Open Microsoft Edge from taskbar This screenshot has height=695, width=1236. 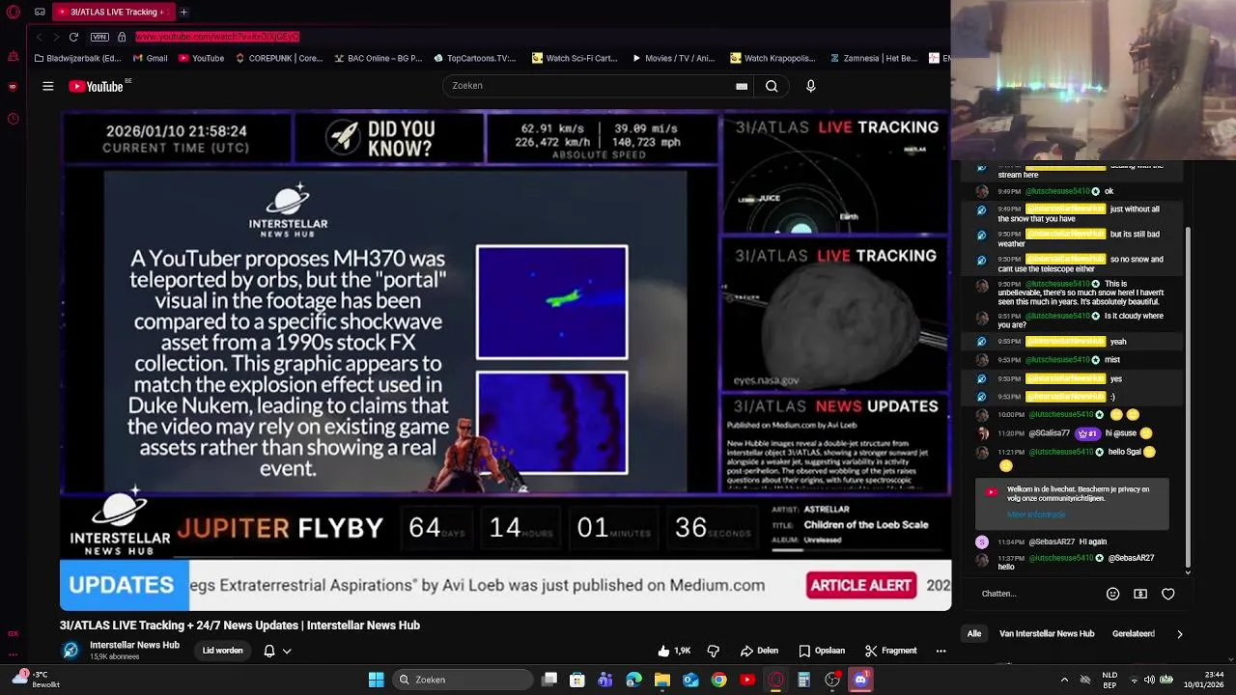click(633, 680)
